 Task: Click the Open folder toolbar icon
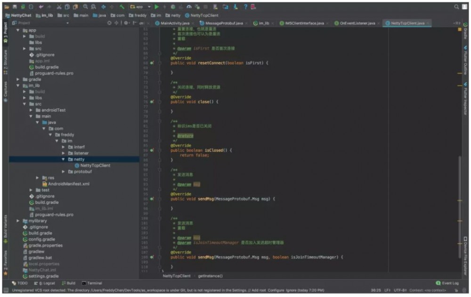[x=7, y=7]
